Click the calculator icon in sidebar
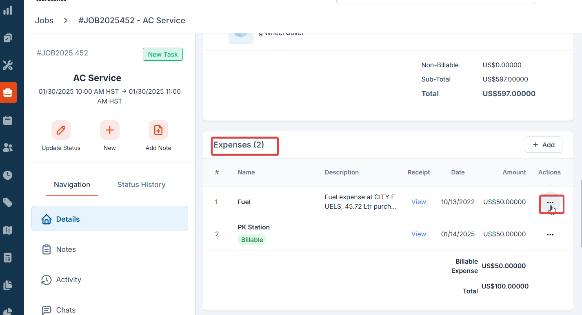582x315 pixels. pos(8,258)
